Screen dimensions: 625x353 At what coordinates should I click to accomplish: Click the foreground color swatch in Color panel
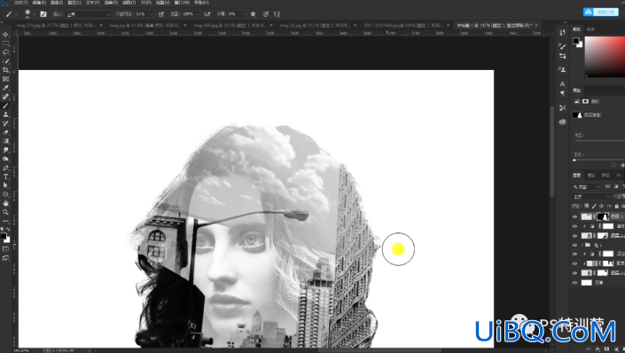[576, 41]
